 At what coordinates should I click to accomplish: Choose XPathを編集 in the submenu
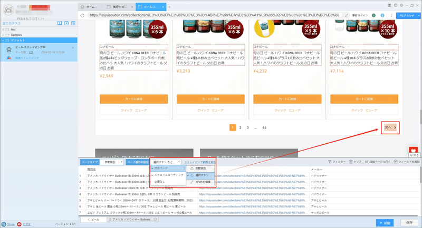[x=200, y=182]
